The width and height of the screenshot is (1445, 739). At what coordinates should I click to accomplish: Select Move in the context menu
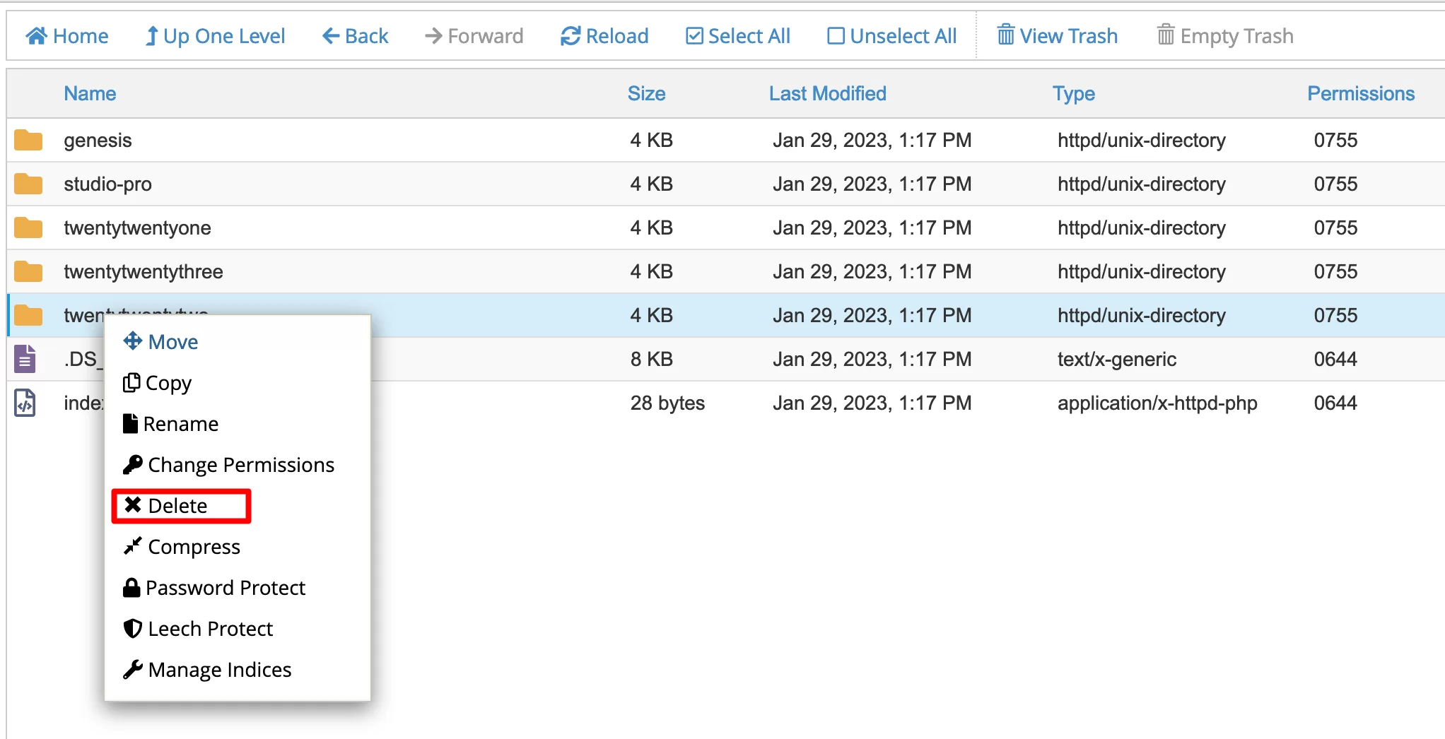point(172,342)
